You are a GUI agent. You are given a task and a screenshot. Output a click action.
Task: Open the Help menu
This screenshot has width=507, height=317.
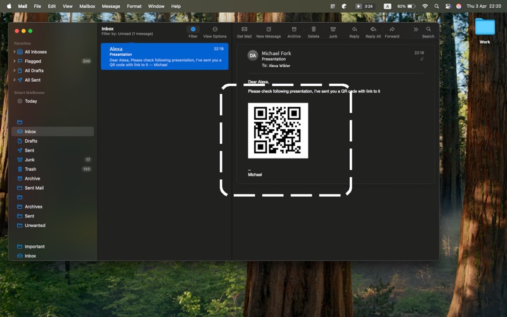(176, 6)
